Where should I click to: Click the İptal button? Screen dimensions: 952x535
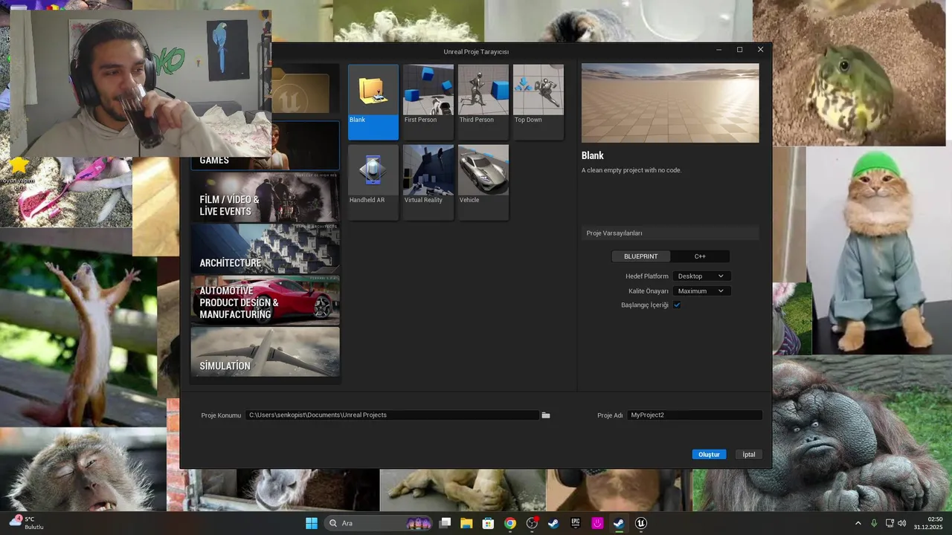(749, 455)
